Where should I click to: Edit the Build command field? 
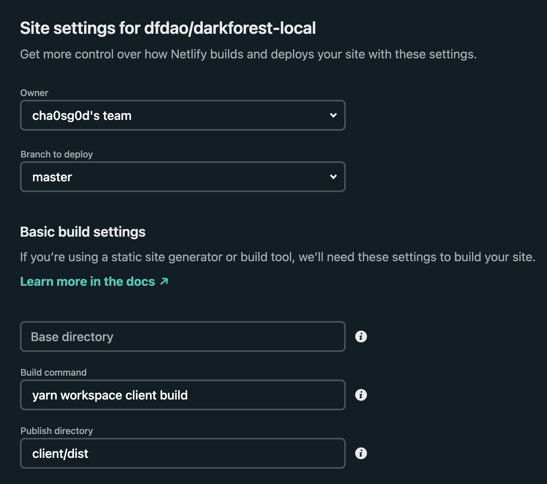[x=183, y=395]
